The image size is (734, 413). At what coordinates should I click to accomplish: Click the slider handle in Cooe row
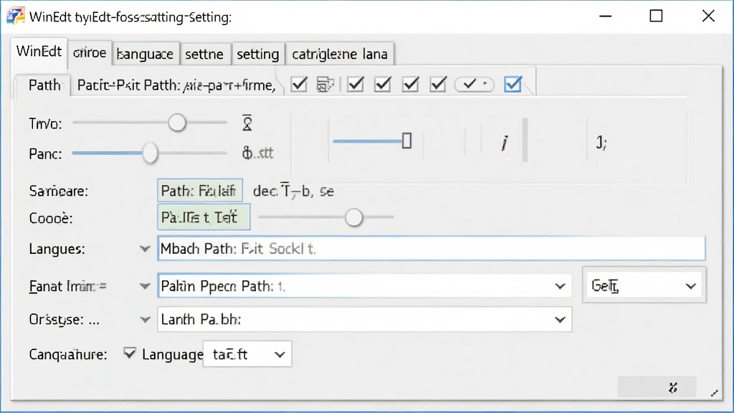tap(354, 217)
